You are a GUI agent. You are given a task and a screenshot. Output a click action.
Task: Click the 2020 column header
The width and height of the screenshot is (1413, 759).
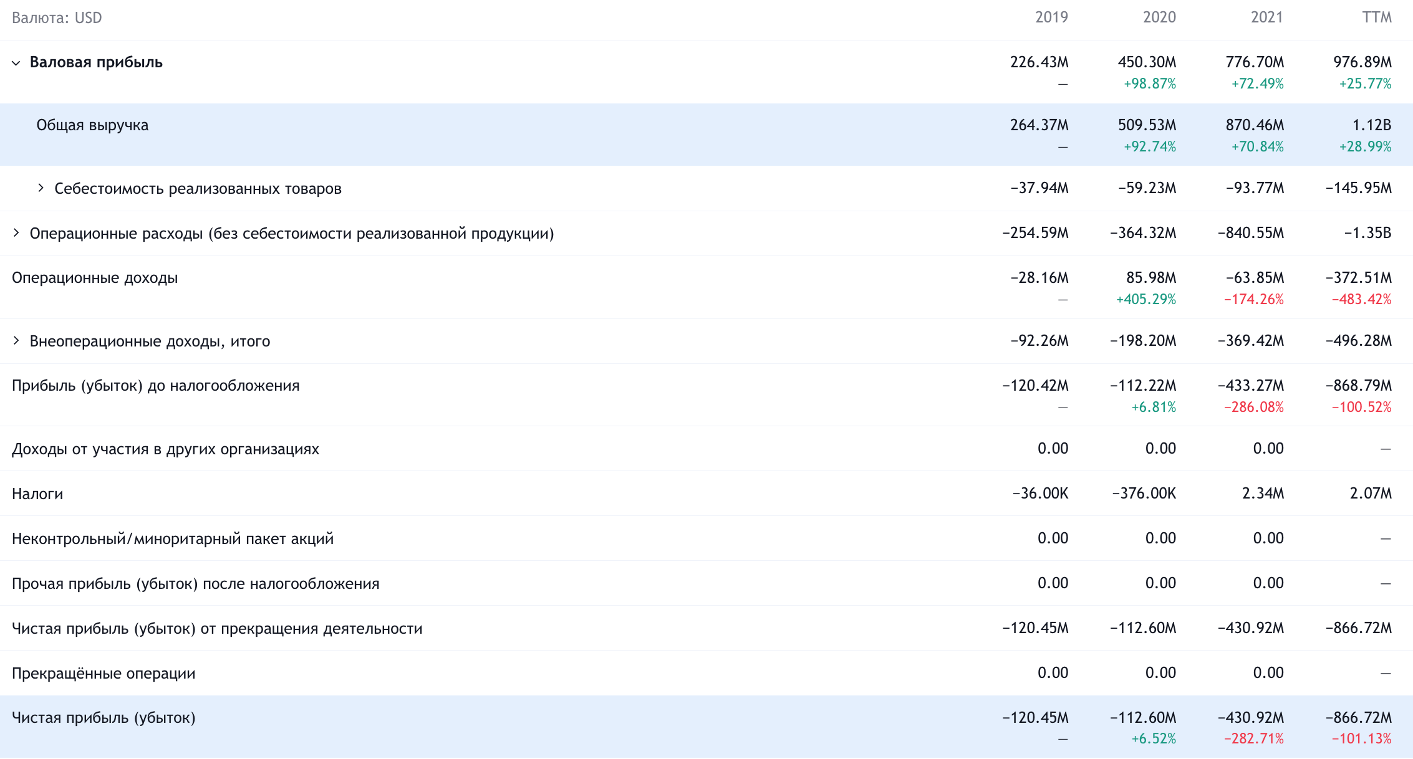pyautogui.click(x=1159, y=17)
